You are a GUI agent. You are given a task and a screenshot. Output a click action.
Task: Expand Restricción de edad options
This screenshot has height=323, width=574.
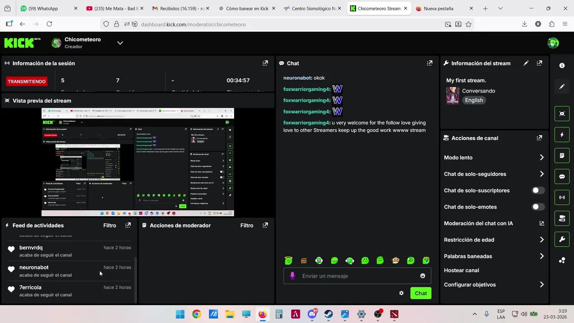(x=541, y=240)
